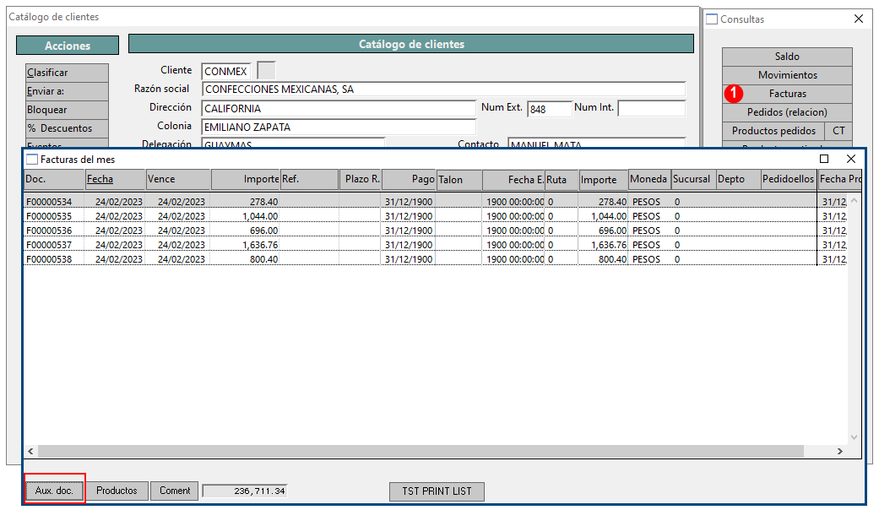Close the Facturas del mes window
This screenshot has height=510, width=879.
click(851, 160)
